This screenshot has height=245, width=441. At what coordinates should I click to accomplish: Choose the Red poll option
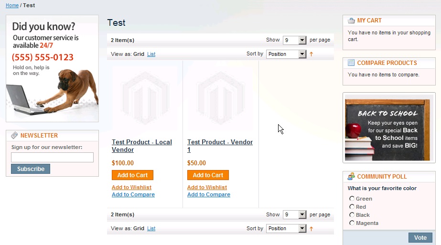point(352,207)
